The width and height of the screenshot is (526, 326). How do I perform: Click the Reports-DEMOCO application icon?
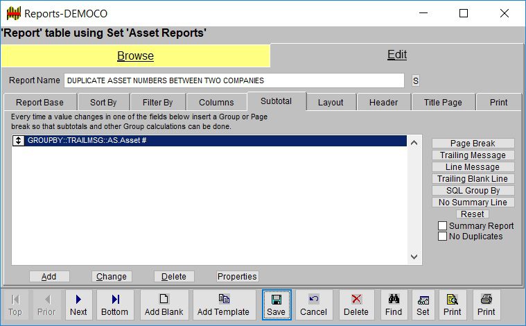coord(14,13)
